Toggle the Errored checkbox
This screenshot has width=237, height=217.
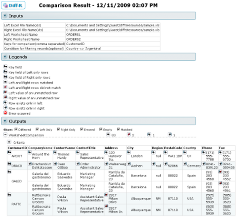81,130
